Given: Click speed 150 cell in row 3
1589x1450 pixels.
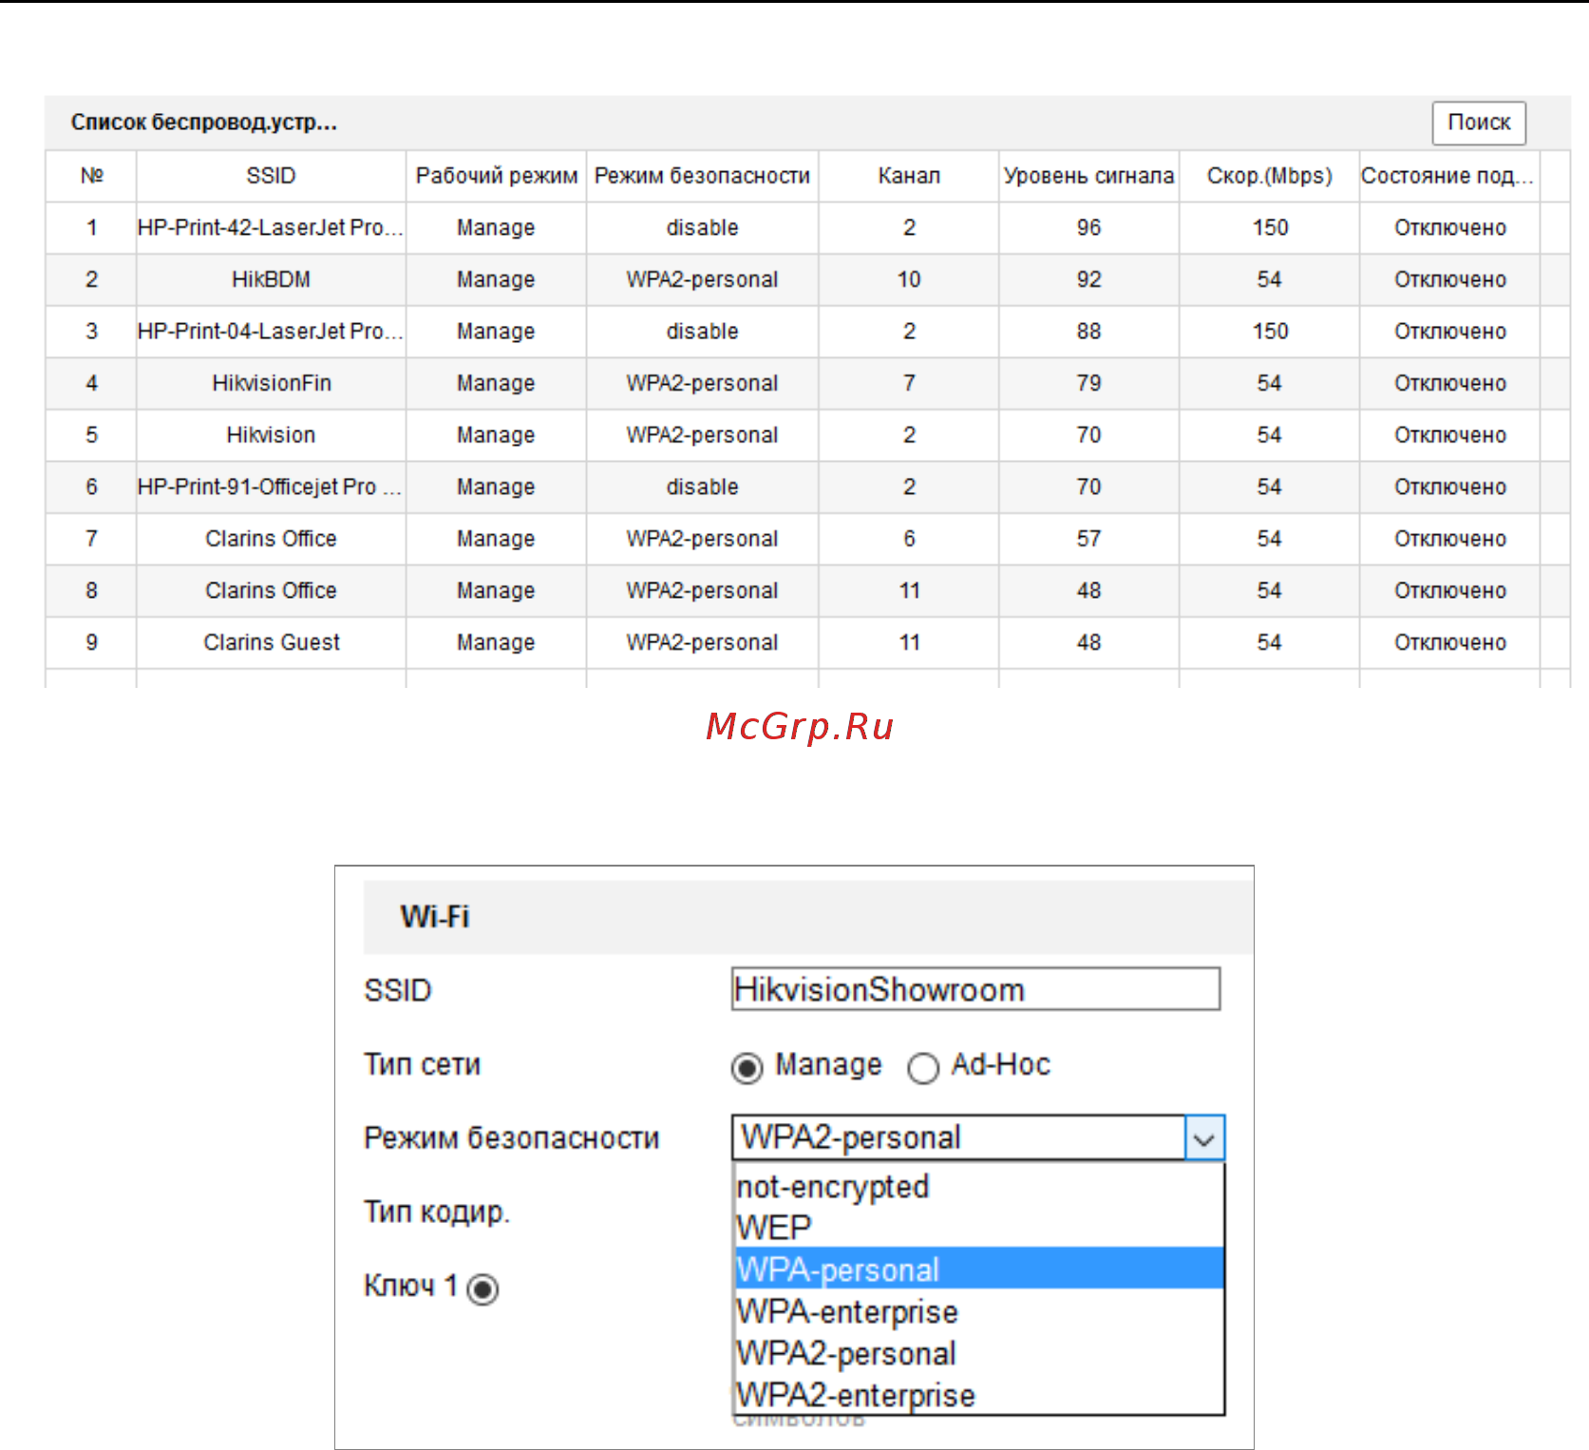Looking at the screenshot, I should [1269, 332].
